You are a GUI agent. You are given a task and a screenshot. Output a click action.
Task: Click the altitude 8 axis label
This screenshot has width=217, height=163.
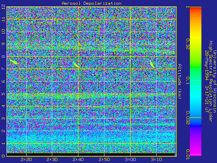(x=3, y=56)
